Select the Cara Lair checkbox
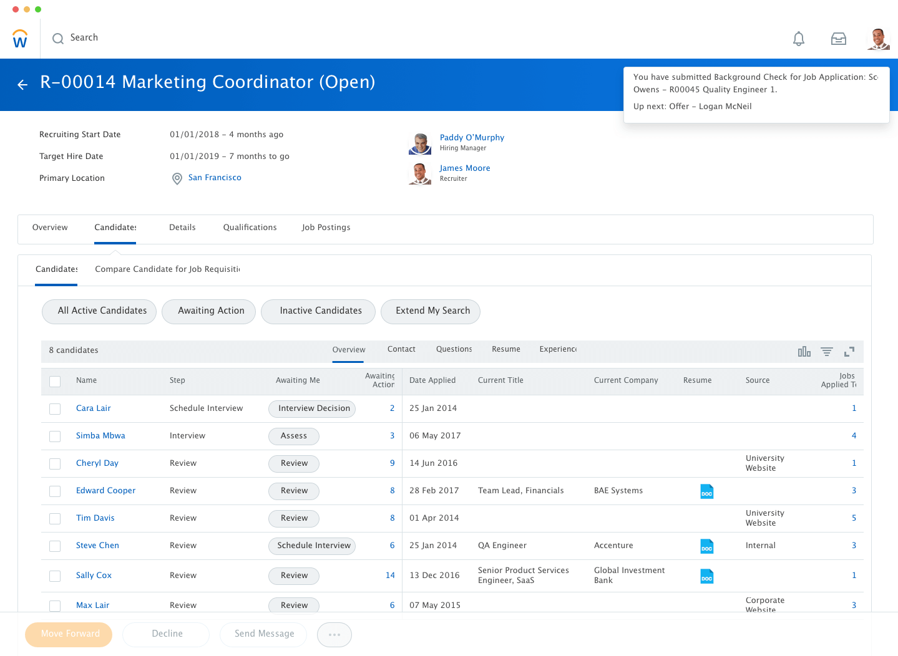Viewport: 898px width, 656px height. 55,409
